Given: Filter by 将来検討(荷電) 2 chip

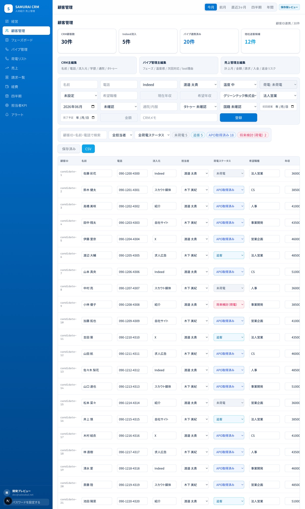Looking at the screenshot, I should (253, 135).
